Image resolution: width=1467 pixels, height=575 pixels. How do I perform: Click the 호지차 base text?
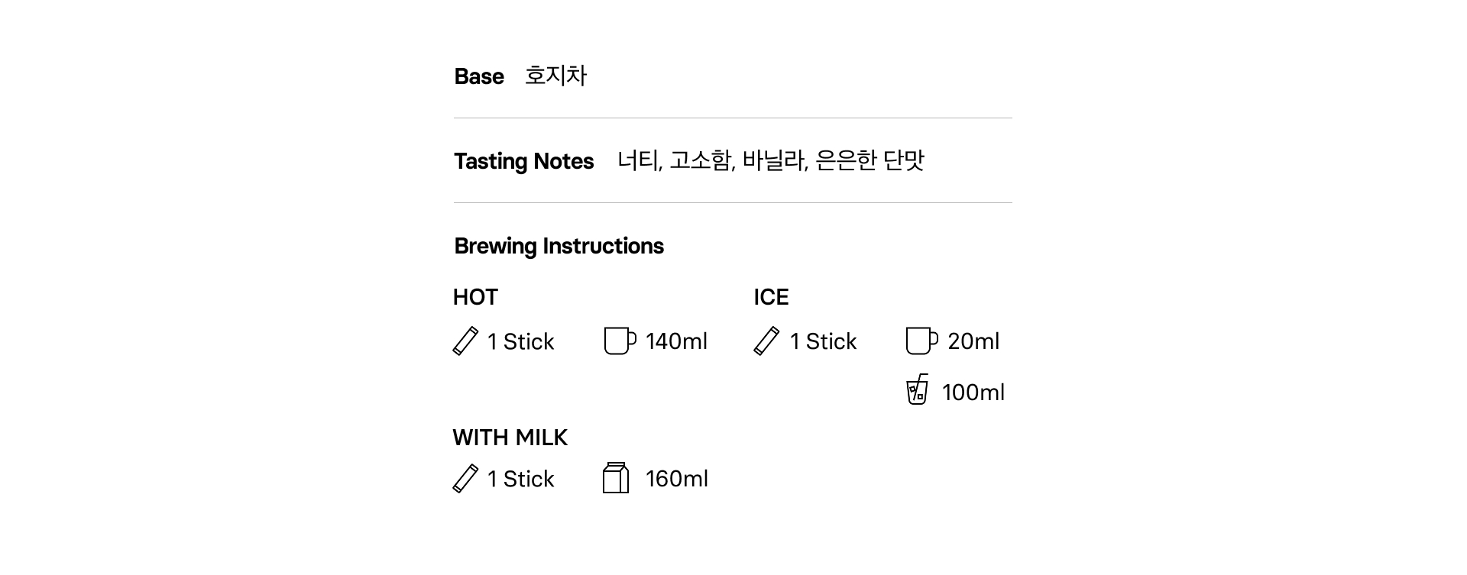coord(555,76)
